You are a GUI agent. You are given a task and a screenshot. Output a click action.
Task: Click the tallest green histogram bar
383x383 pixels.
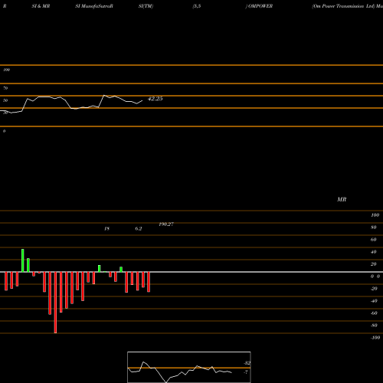tap(23, 260)
